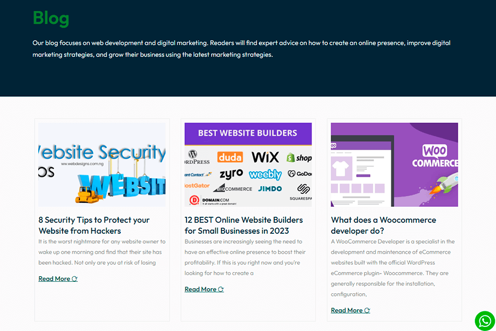Open the WooCommerce article thumbnail image

[394, 164]
